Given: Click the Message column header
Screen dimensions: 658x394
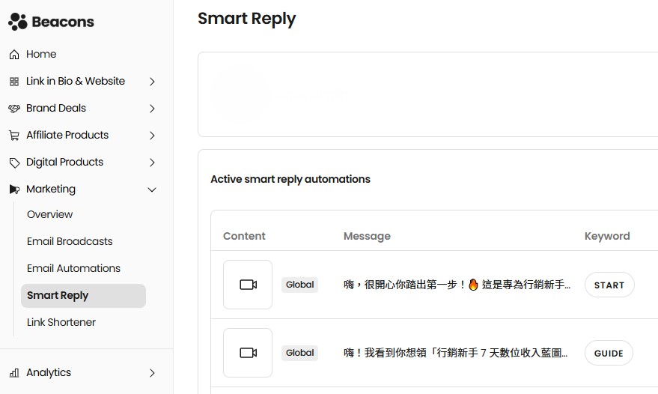Looking at the screenshot, I should (x=368, y=236).
